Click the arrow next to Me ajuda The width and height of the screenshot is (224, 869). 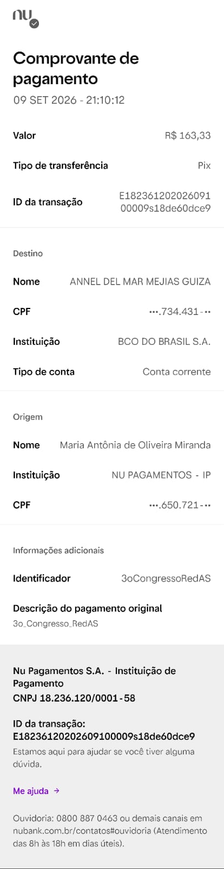[56, 791]
